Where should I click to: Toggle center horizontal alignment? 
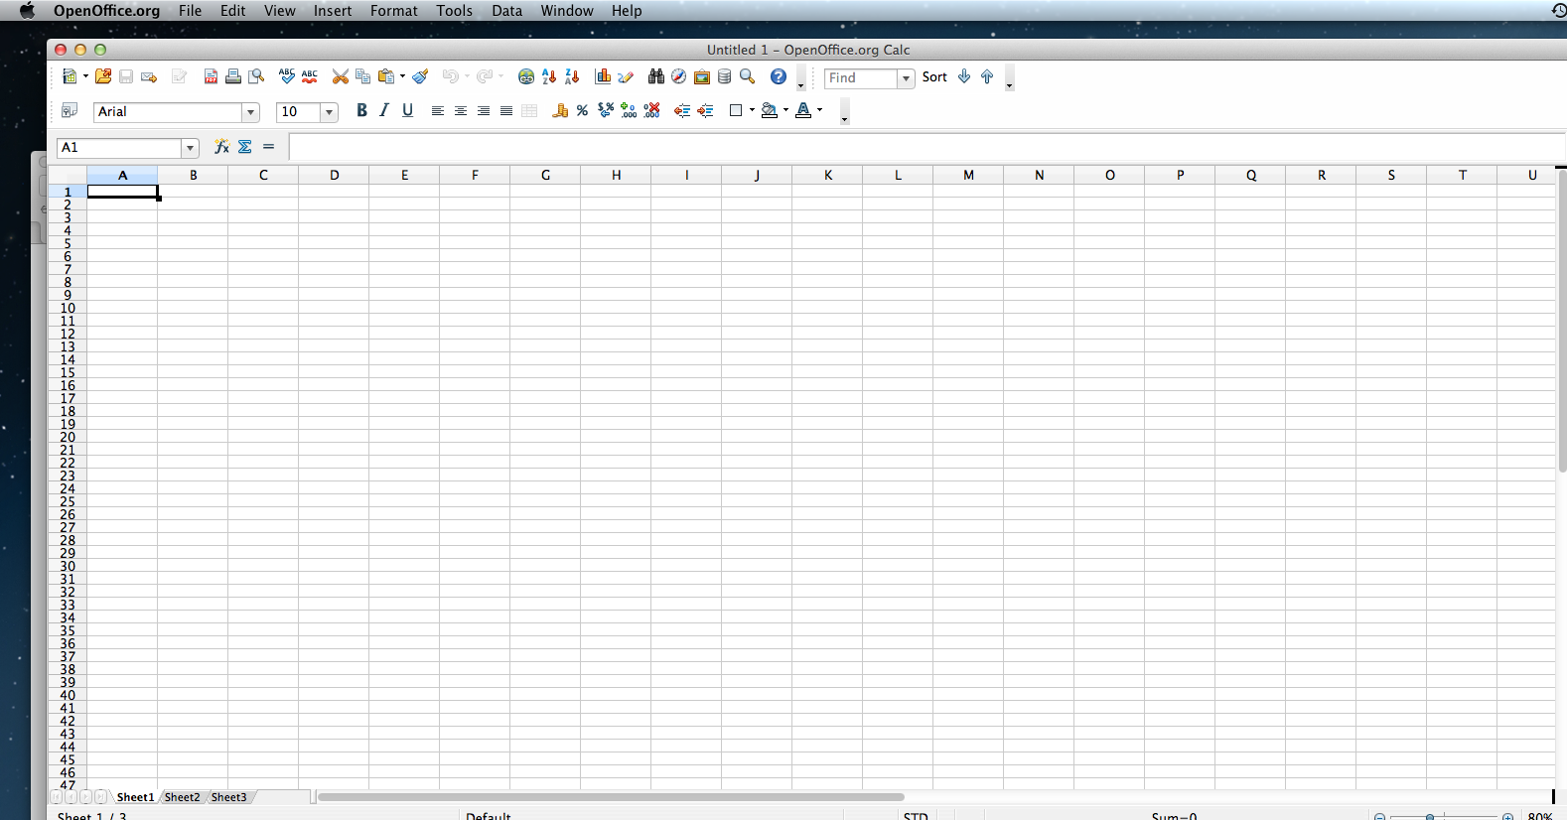click(461, 111)
